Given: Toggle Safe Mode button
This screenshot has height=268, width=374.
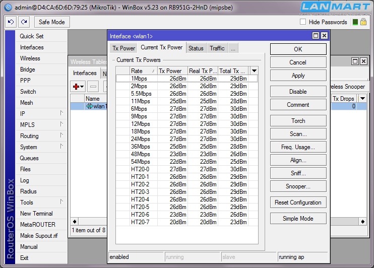Looking at the screenshot, I should [x=52, y=22].
